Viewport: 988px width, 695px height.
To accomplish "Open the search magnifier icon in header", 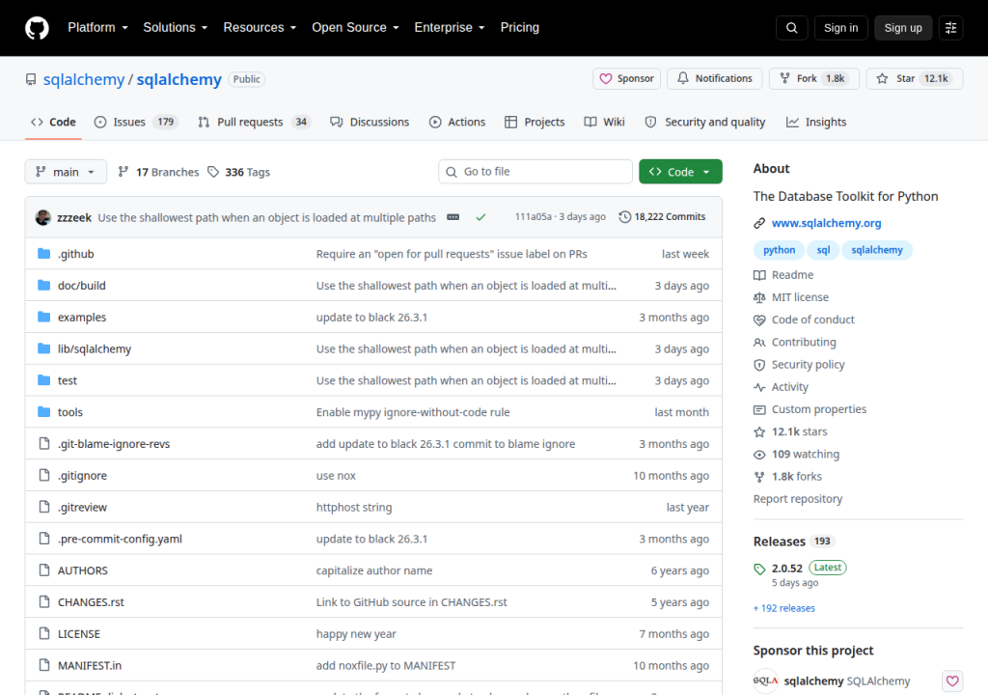I will [791, 28].
